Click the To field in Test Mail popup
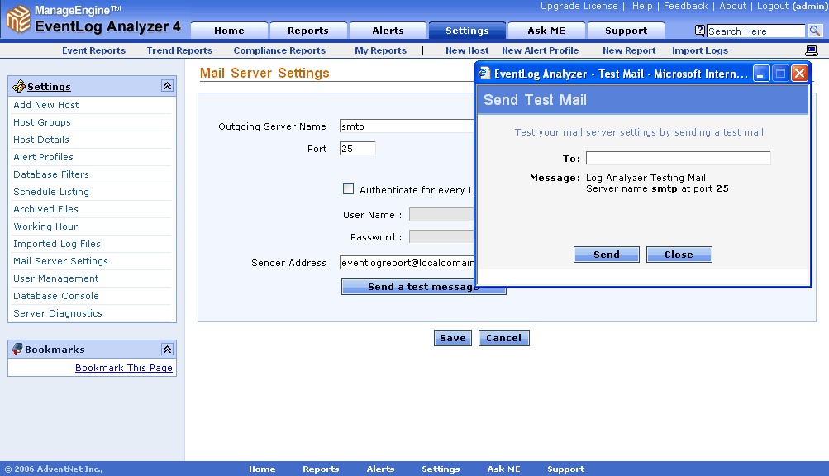829x476 pixels. point(679,158)
